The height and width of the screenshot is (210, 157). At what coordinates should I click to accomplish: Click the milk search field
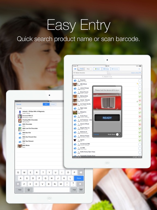(x=40, y=108)
